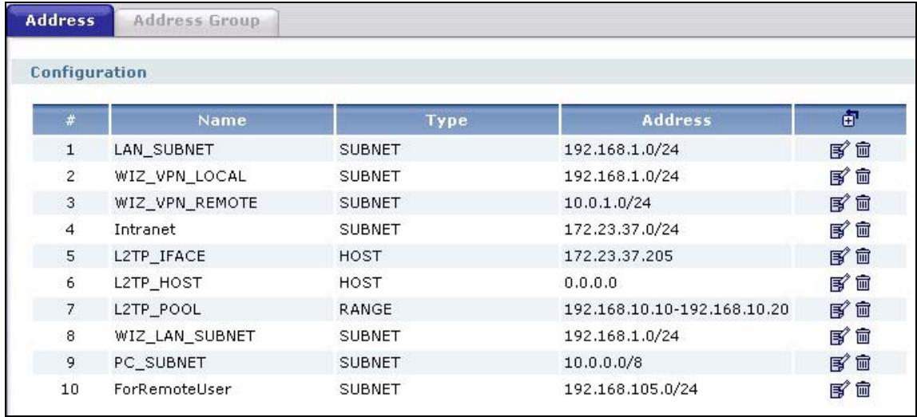Click the Address column header
The width and height of the screenshot is (917, 417).
click(676, 120)
